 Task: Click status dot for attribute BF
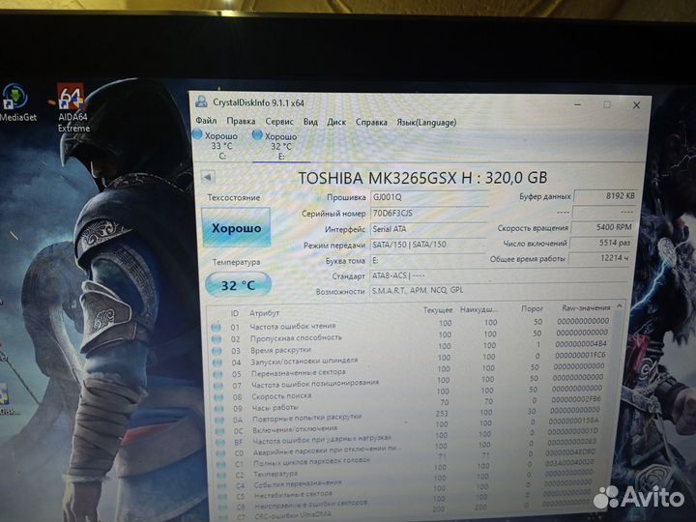point(220,443)
